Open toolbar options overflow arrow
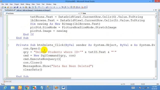Image resolution: width=160 pixels, height=90 pixels. 87,7
